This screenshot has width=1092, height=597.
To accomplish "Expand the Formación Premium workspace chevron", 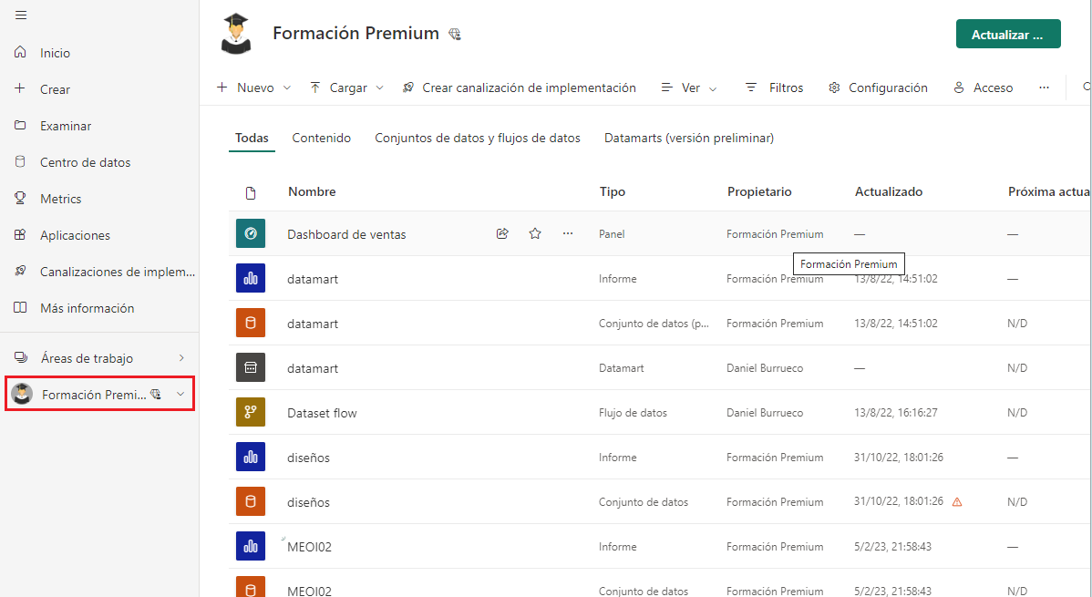I will 180,395.
